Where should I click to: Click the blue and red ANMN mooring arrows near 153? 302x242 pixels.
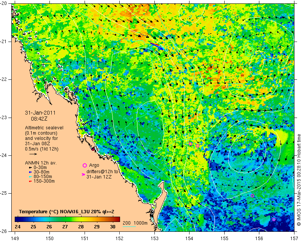click(157, 46)
